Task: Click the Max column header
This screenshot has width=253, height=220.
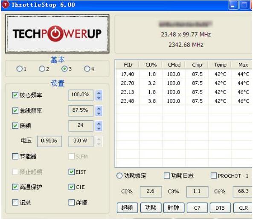Action: click(x=242, y=65)
